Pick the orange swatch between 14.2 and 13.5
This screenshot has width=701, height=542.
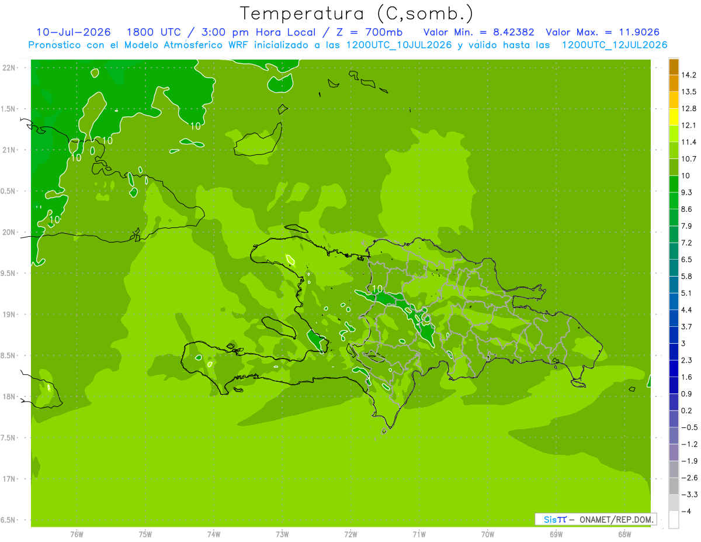[674, 83]
